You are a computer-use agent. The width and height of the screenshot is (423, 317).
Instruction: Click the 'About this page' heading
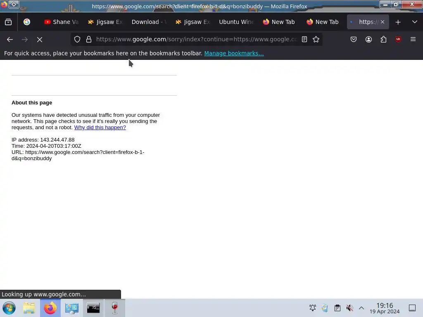pyautogui.click(x=32, y=103)
